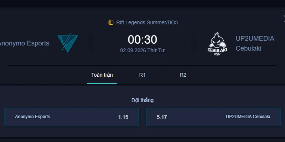285x142 pixels.
Task: Click the date 02.09.2026 Thứ Tư
Action: (142, 50)
